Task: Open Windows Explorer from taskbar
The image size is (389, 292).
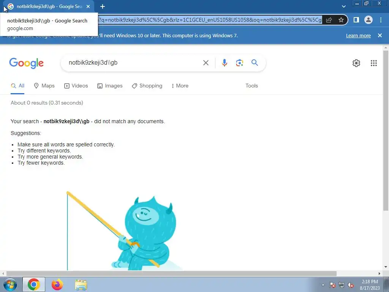Action: pyautogui.click(x=81, y=285)
